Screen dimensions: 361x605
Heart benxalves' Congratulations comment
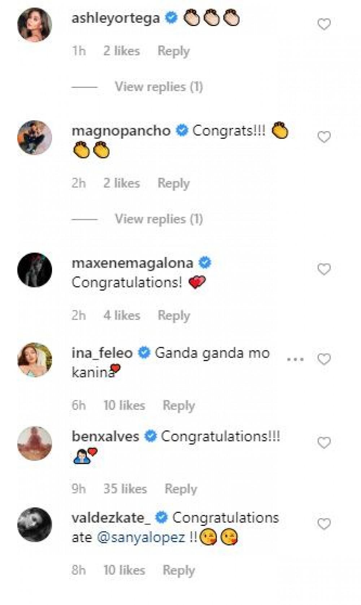324,442
